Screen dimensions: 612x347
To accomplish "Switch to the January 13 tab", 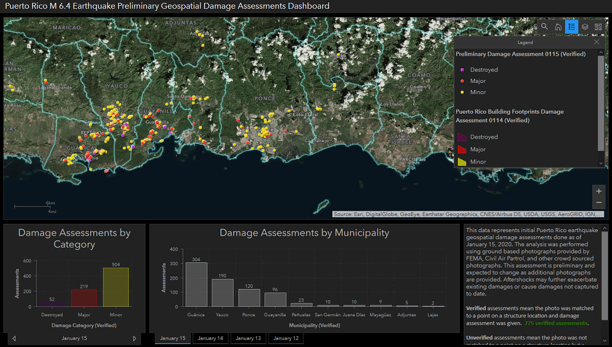I will click(x=248, y=338).
